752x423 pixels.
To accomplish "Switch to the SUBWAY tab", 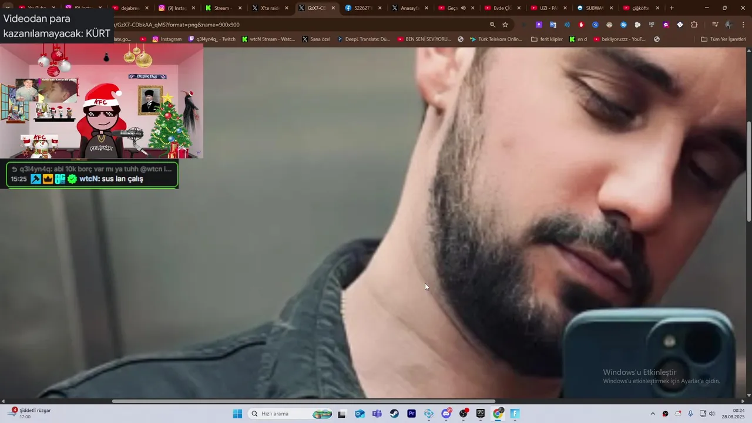I will [595, 8].
